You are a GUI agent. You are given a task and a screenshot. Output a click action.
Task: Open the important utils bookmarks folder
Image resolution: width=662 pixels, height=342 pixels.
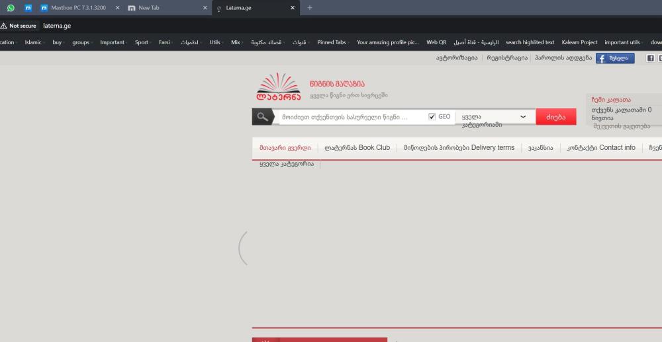(x=624, y=42)
